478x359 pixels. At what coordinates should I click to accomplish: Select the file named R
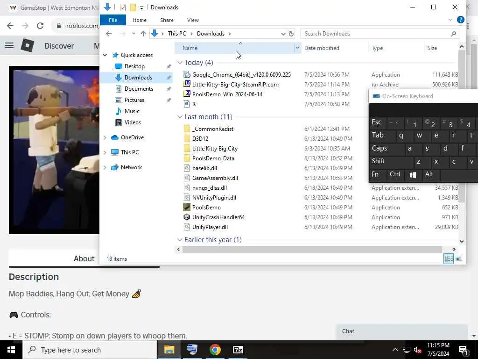[194, 104]
